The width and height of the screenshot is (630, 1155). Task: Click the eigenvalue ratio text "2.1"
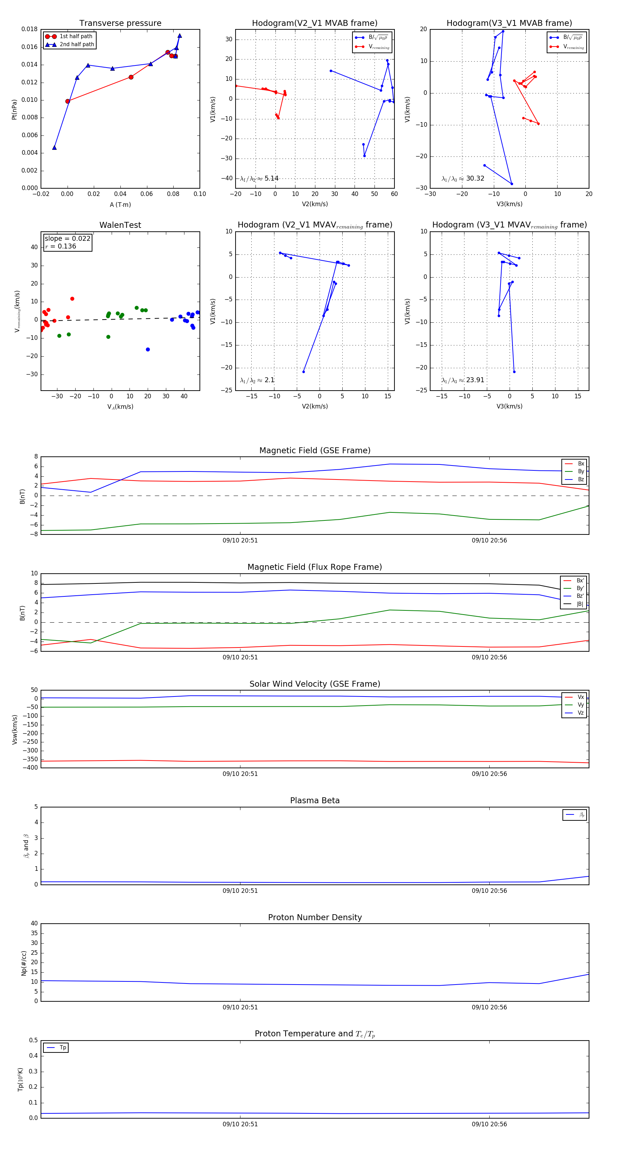269,380
